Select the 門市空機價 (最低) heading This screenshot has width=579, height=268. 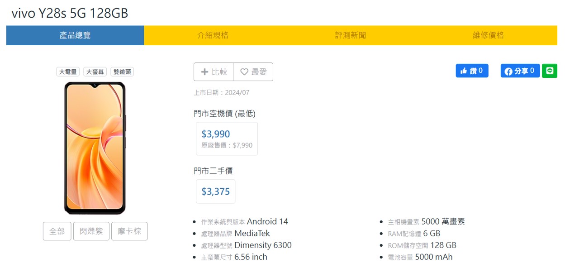(225, 114)
